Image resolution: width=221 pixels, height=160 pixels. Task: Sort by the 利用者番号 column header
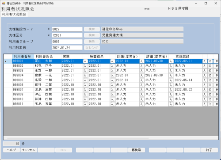[23, 57]
